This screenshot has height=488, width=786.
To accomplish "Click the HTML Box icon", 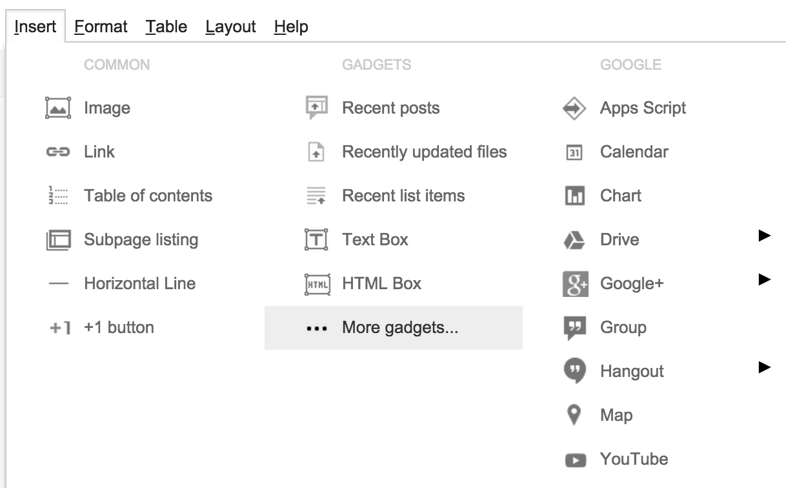I will point(317,284).
